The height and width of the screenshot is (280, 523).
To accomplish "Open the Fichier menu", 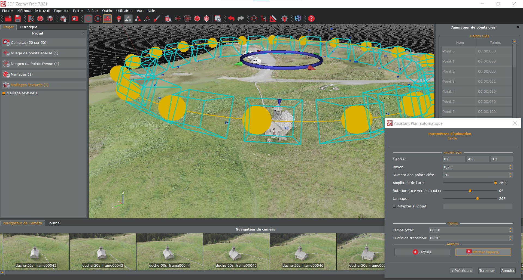I will [8, 11].
